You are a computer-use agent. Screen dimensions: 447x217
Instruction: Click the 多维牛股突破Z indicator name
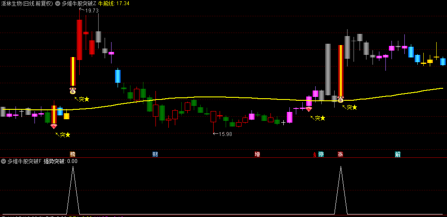(x=79, y=3)
